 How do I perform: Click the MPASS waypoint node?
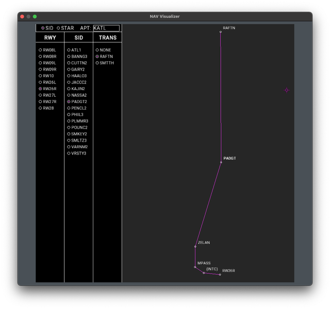(x=195, y=267)
